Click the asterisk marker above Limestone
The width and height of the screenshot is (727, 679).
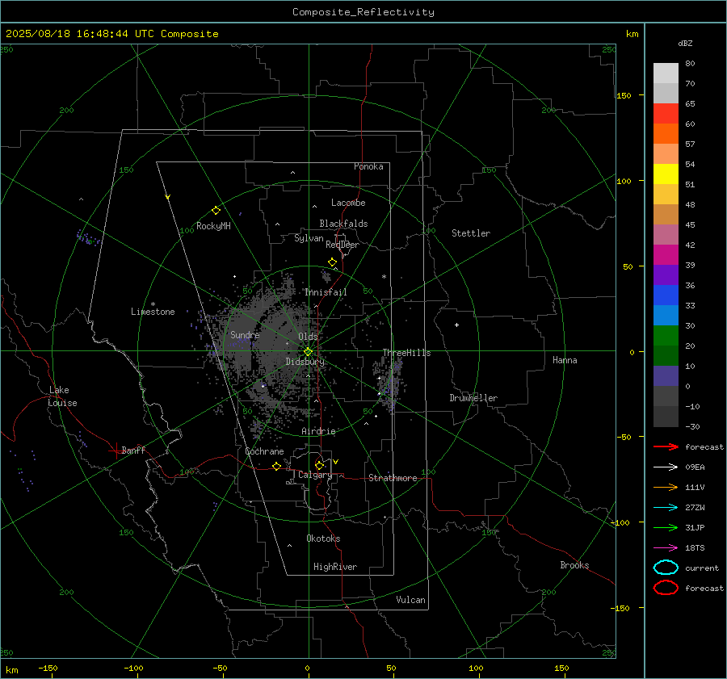[x=153, y=304]
